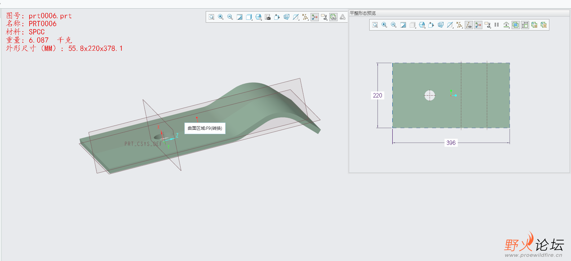Click Refit in flat preview toolbar
The height and width of the screenshot is (261, 571).
tap(375, 25)
